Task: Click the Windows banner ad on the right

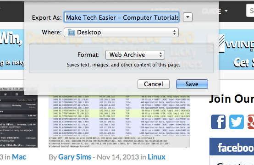Action: coord(236,49)
